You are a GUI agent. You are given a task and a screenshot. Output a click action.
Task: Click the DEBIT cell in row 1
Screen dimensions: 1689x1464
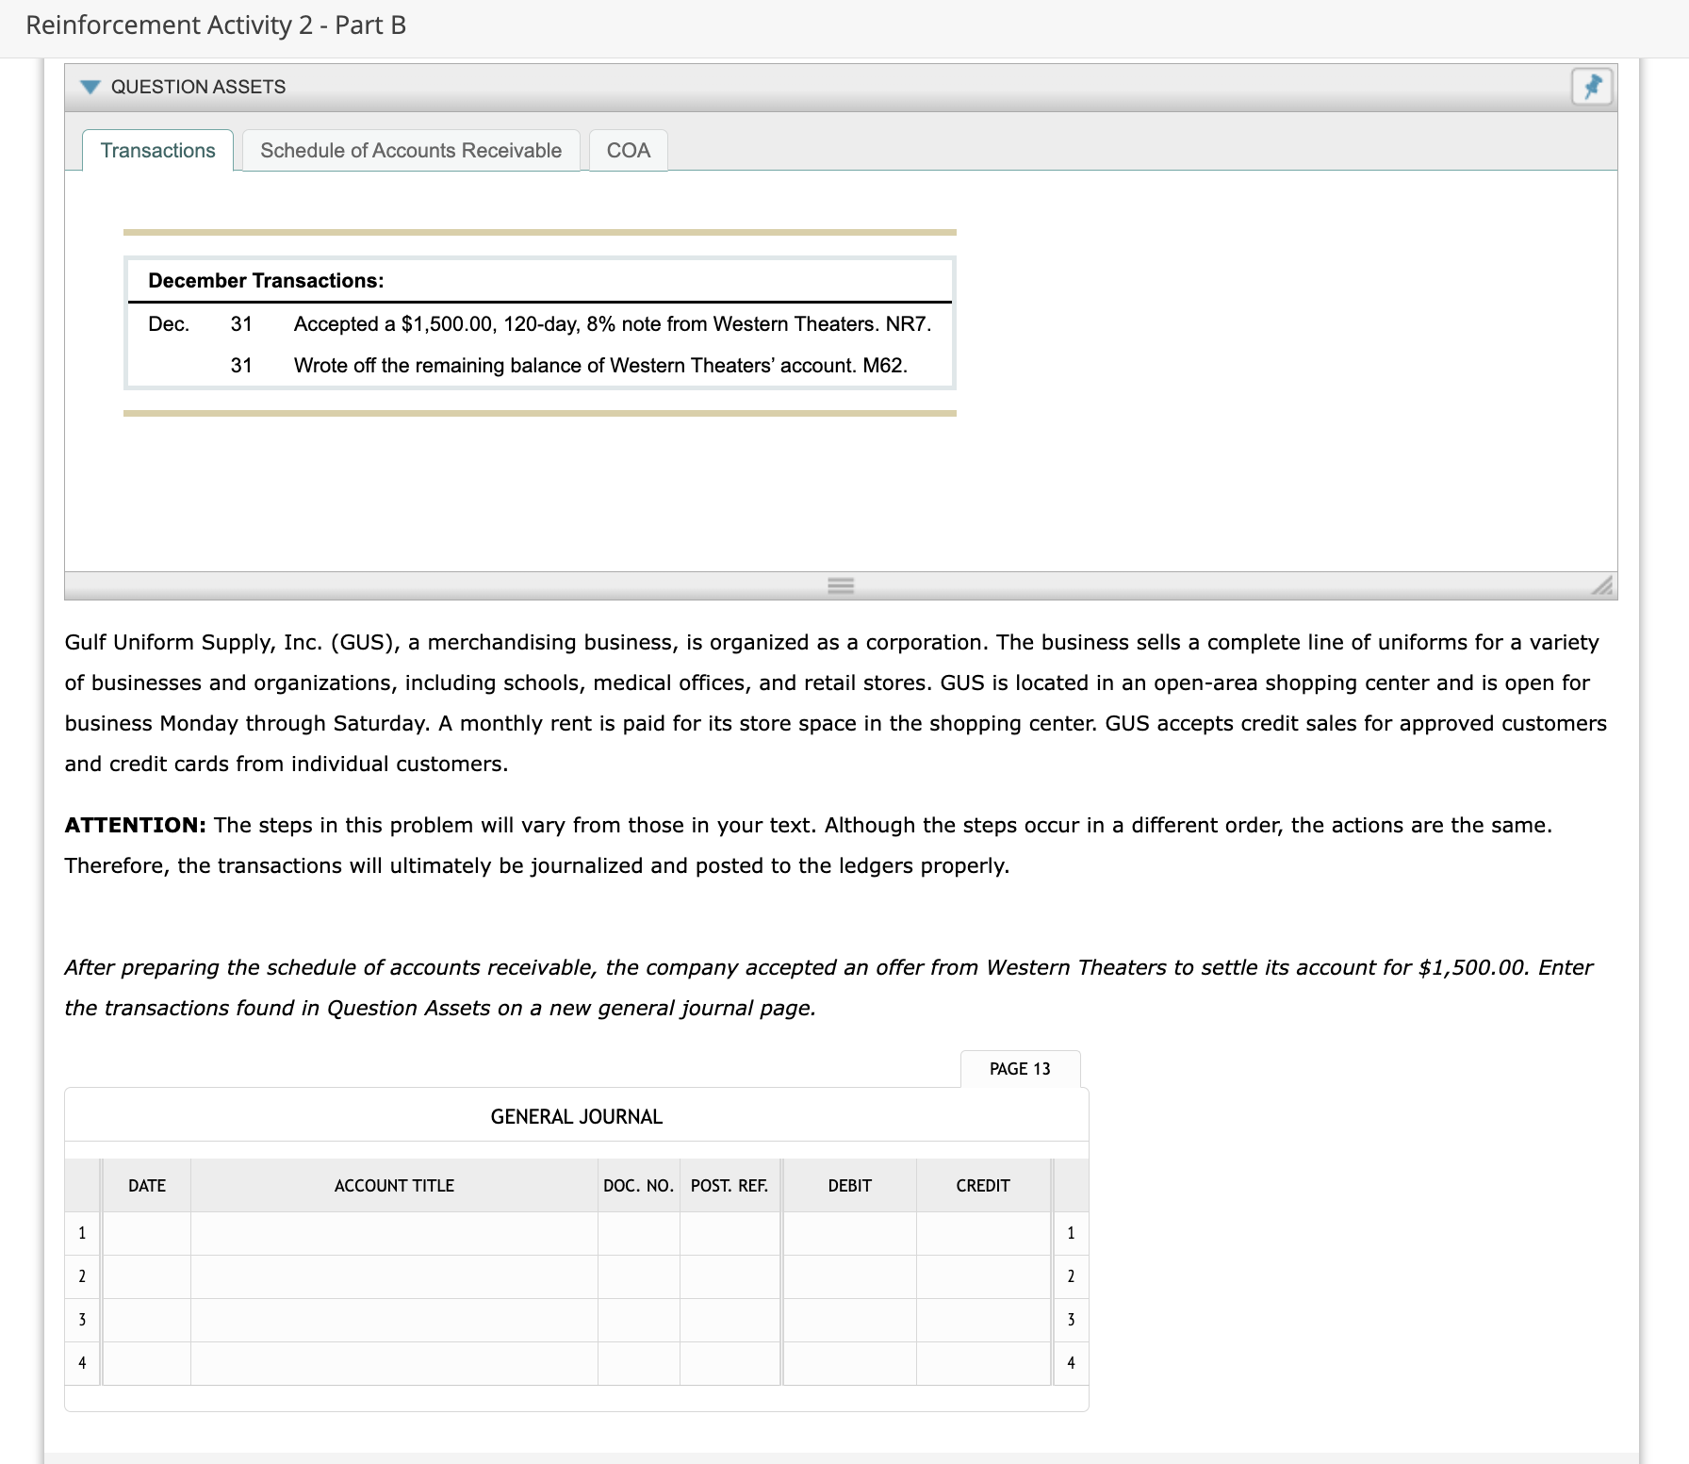click(x=847, y=1232)
